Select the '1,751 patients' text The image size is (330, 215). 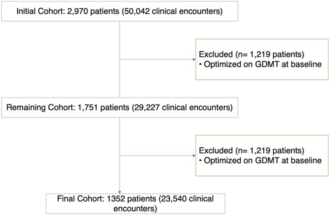pos(103,107)
